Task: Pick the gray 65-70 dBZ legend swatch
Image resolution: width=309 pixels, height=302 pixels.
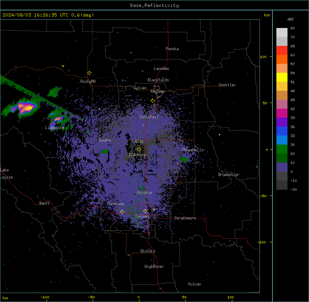Action: pos(282,41)
